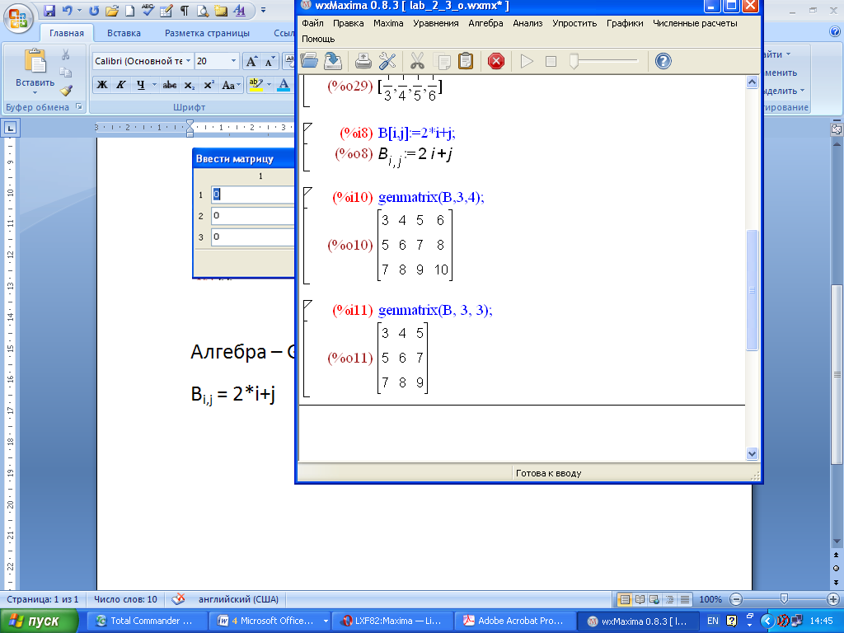The height and width of the screenshot is (633, 844).
Task: Open the Алгебра menu in wxMaxima
Action: [485, 23]
